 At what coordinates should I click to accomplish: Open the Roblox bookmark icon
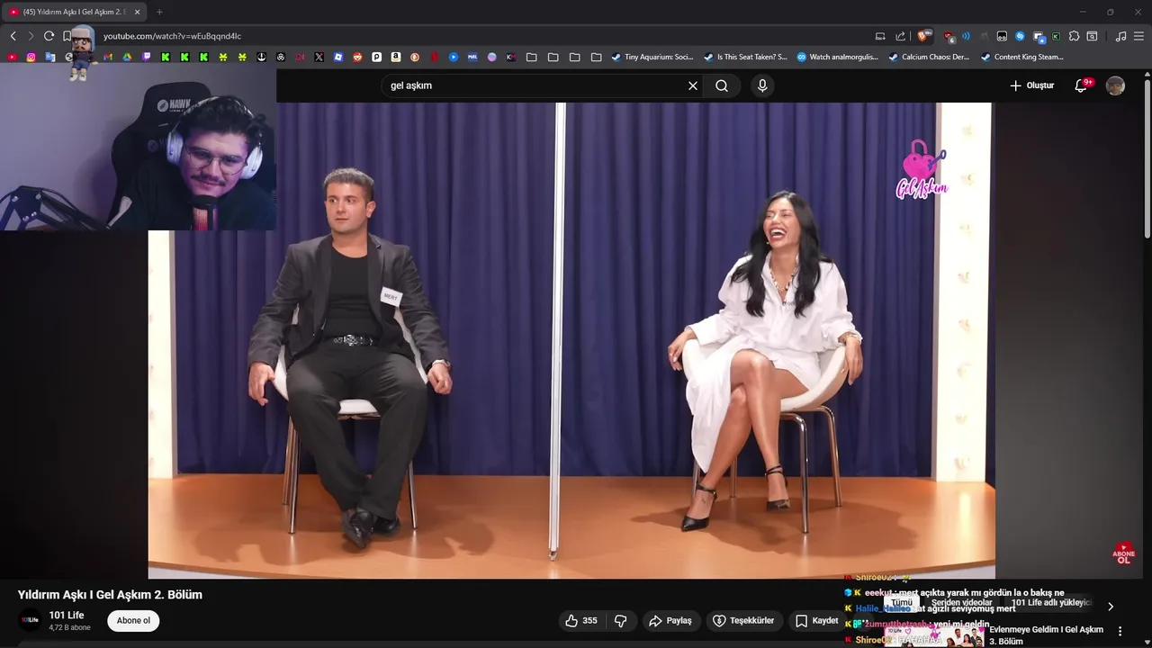[x=337, y=57]
